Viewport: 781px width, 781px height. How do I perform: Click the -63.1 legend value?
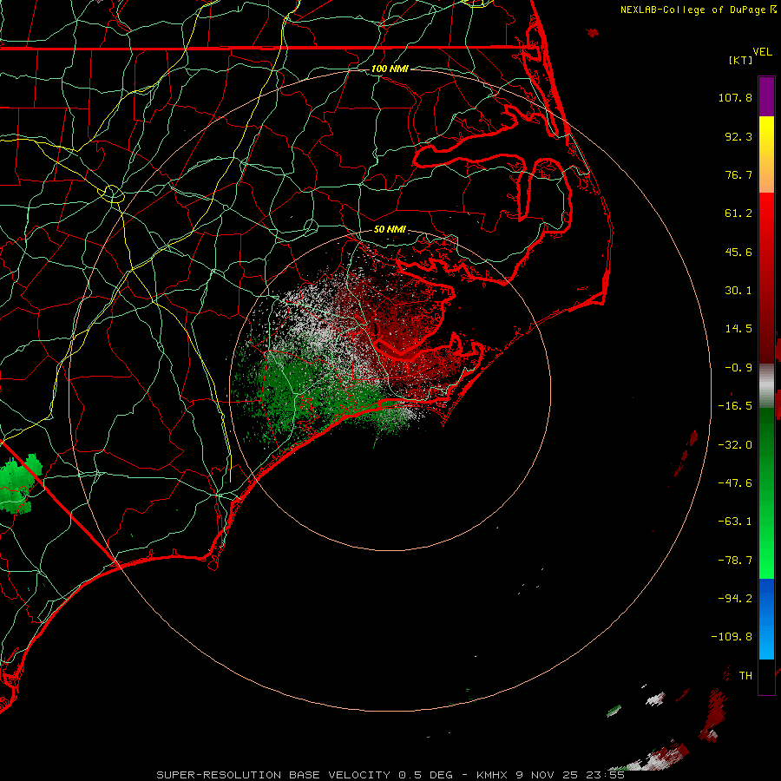[x=735, y=522]
